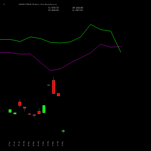
Task: Select the green candle above 28 Apr
Action: coord(15,113)
